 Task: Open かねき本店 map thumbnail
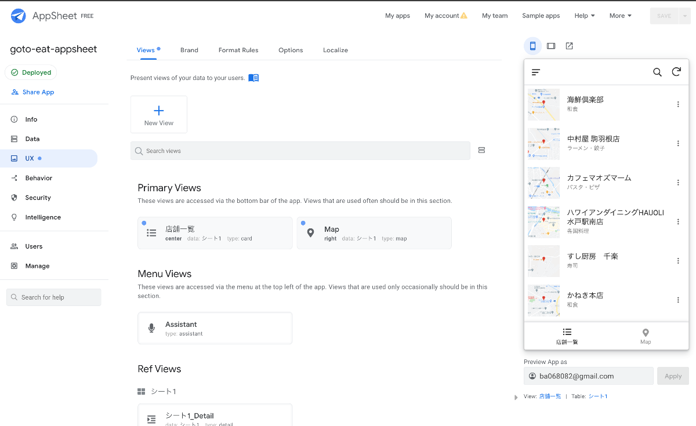point(543,300)
